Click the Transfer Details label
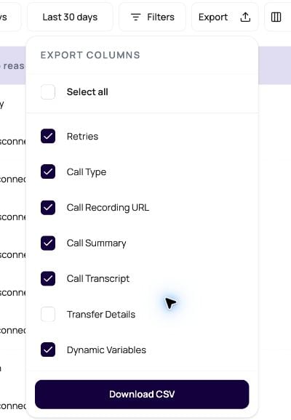The height and width of the screenshot is (420, 291). click(101, 314)
